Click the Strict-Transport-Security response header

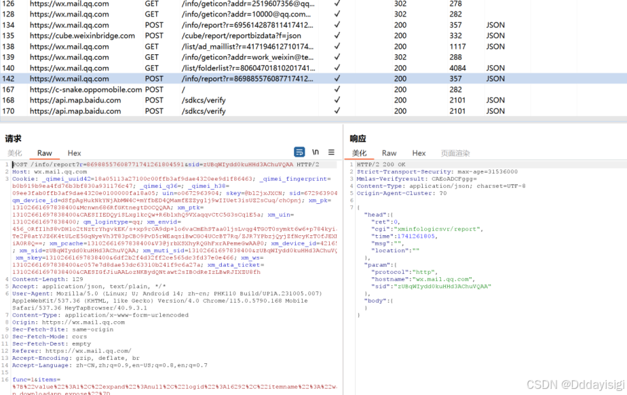[437, 171]
